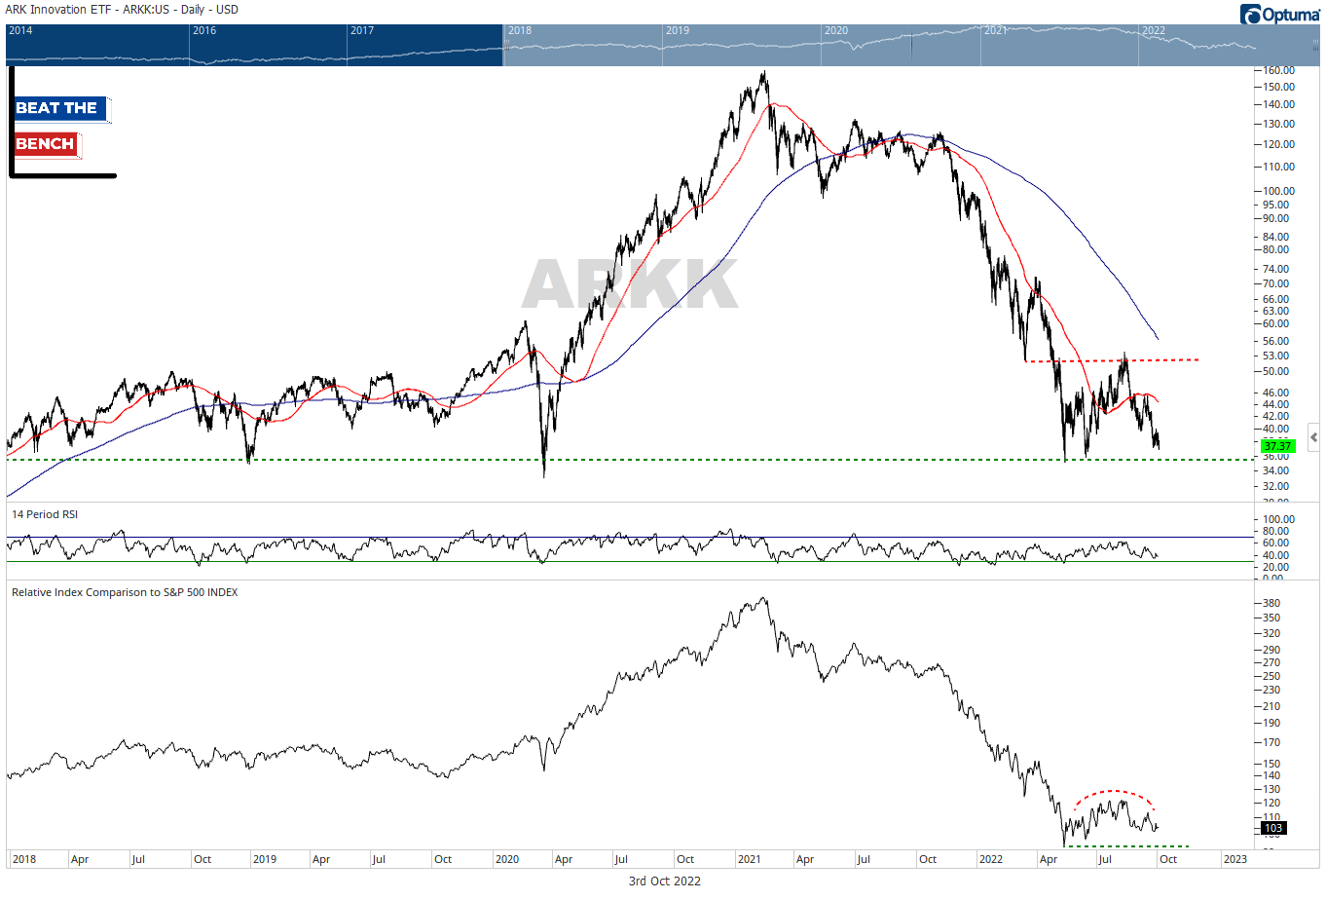Screen dimensions: 1326x900
Task: Select the black 103 relative index value tag
Action: click(1273, 828)
